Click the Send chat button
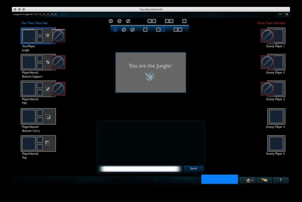Screen dimensions: 302x202 point(193,169)
